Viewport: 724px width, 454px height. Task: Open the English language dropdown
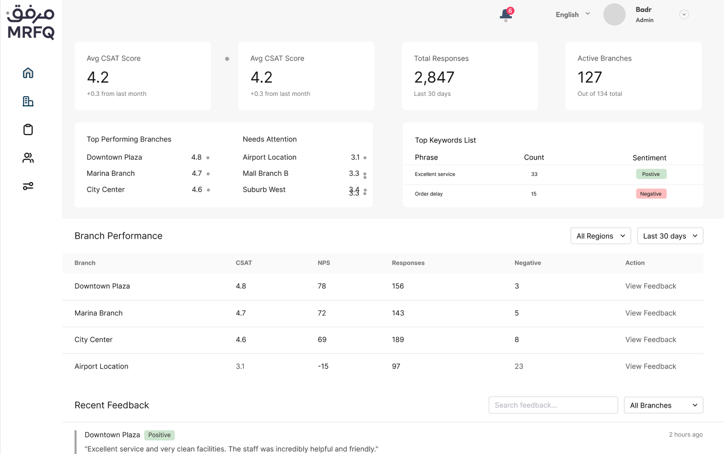[572, 14]
